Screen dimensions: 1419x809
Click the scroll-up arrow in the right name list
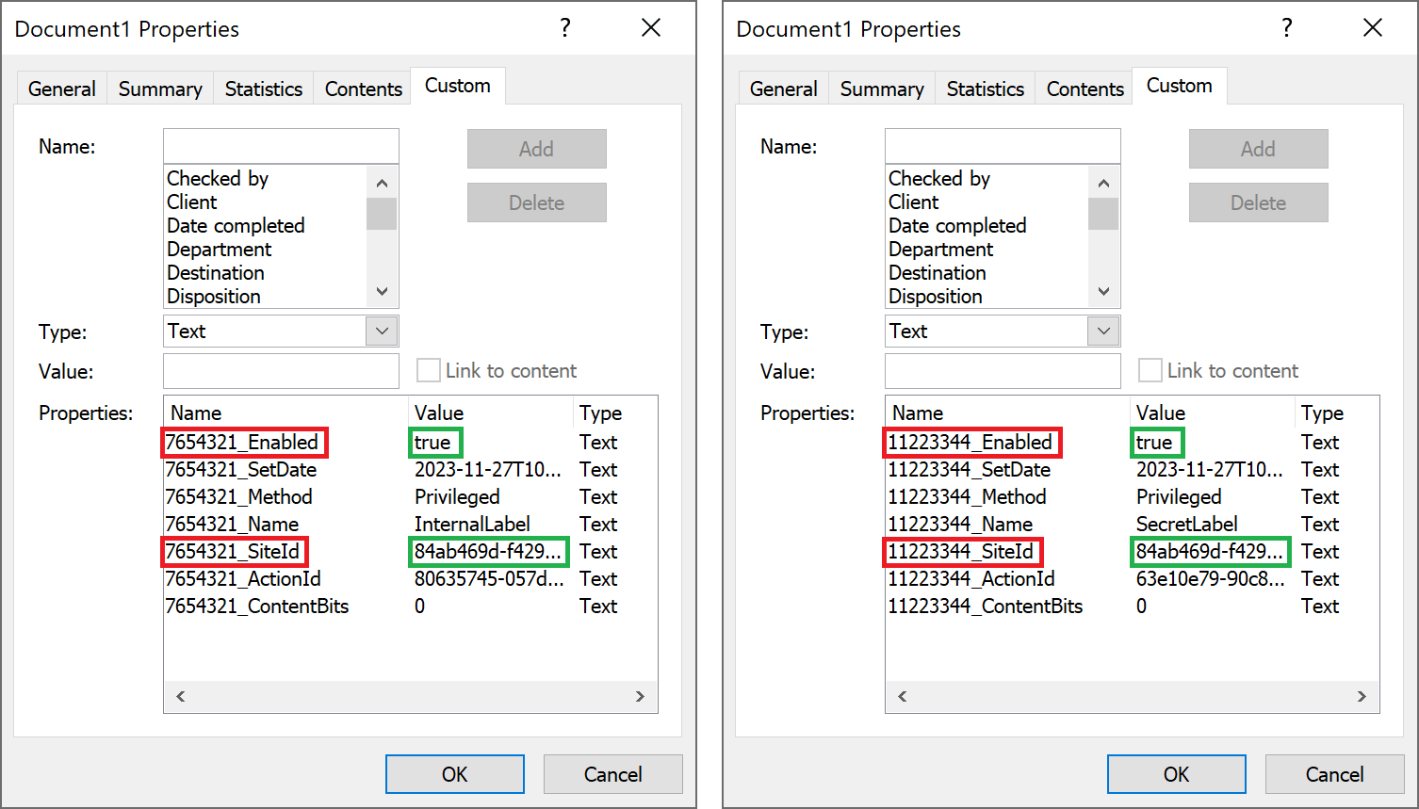tap(1103, 182)
